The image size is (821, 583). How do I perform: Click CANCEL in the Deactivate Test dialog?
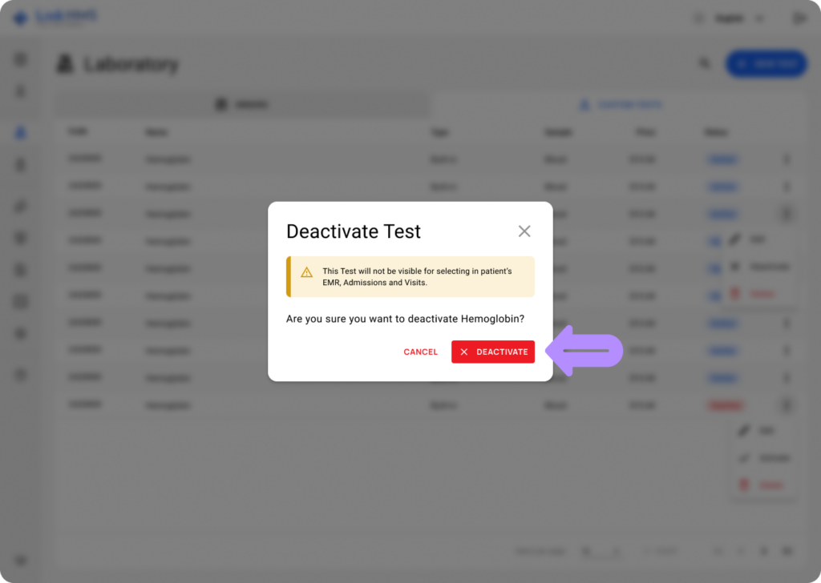(420, 352)
